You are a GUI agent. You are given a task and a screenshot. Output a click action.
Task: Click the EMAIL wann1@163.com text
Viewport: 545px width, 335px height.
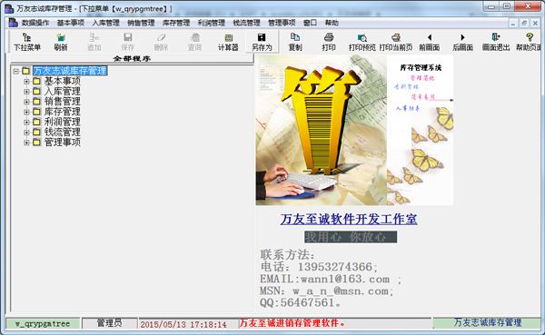click(324, 279)
